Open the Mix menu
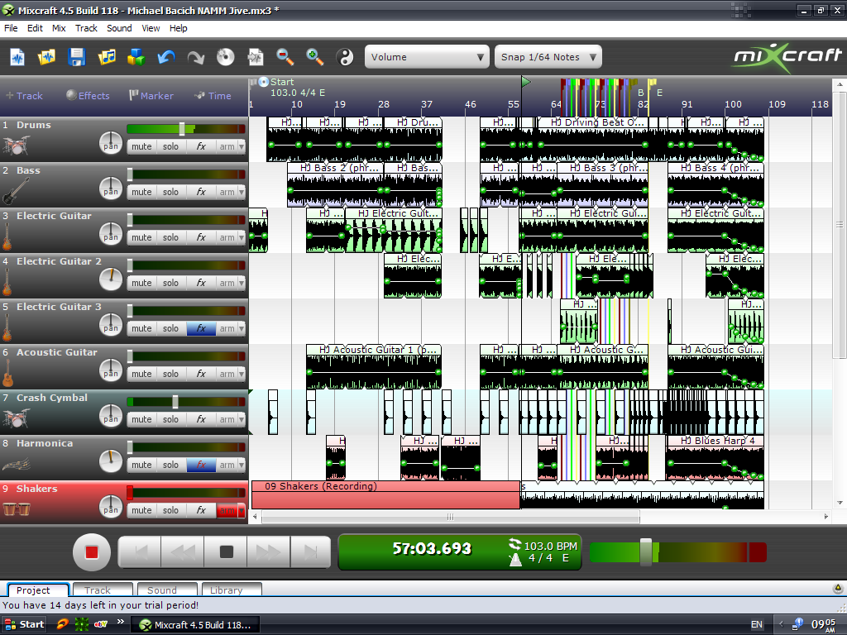This screenshot has height=635, width=847. [59, 28]
